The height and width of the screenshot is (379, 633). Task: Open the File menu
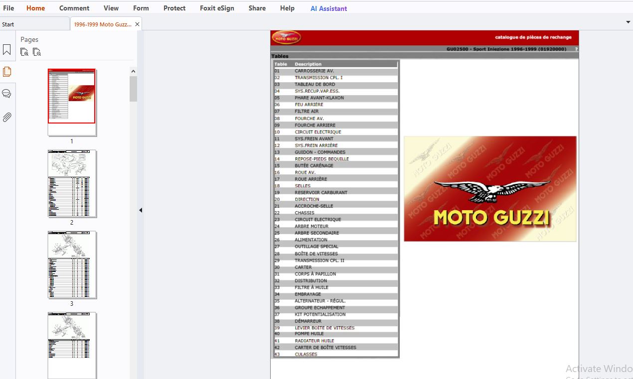(8, 8)
